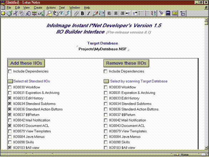This screenshot has width=209, height=157.
Task: Click the outdent paragraph icon
Action: pyautogui.click(x=135, y=13)
